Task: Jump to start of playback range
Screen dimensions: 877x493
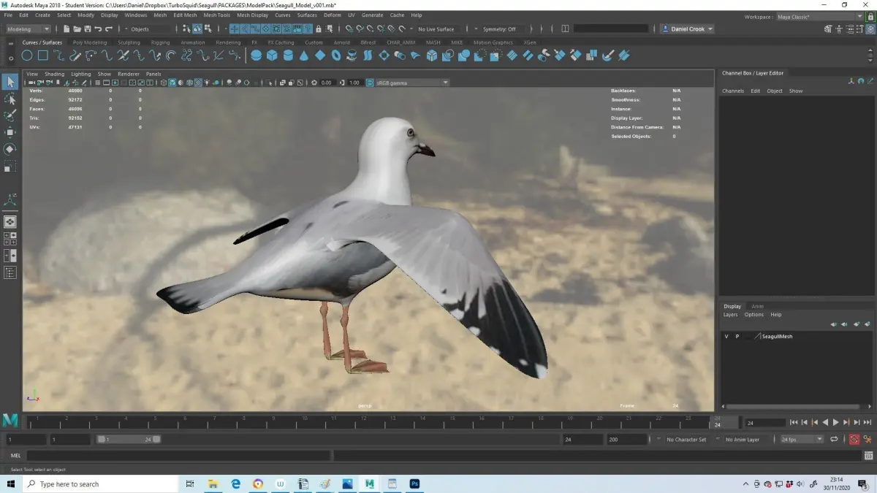Action: point(794,422)
